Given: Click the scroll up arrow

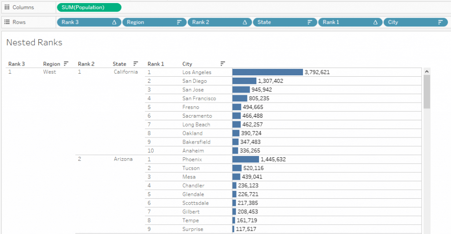Looking at the screenshot, I should (427, 71).
